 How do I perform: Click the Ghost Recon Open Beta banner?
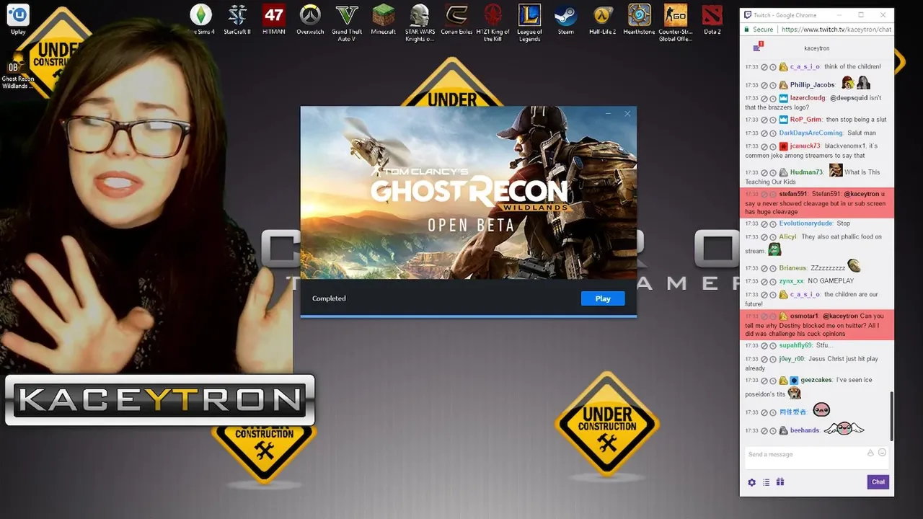click(469, 192)
